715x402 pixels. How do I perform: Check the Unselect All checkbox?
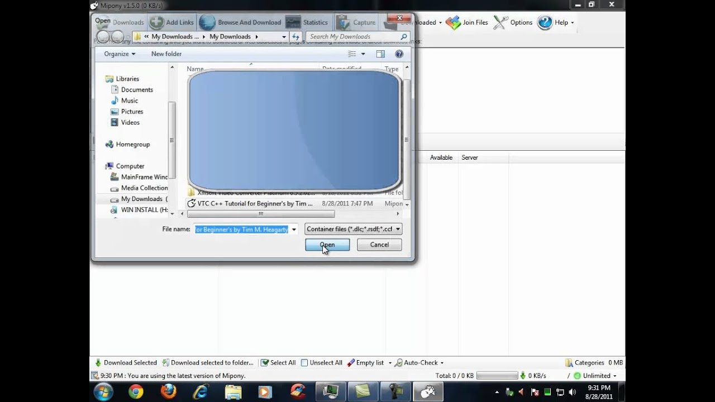304,362
